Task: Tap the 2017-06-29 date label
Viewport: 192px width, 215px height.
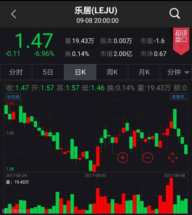Action: pyautogui.click(x=16, y=175)
